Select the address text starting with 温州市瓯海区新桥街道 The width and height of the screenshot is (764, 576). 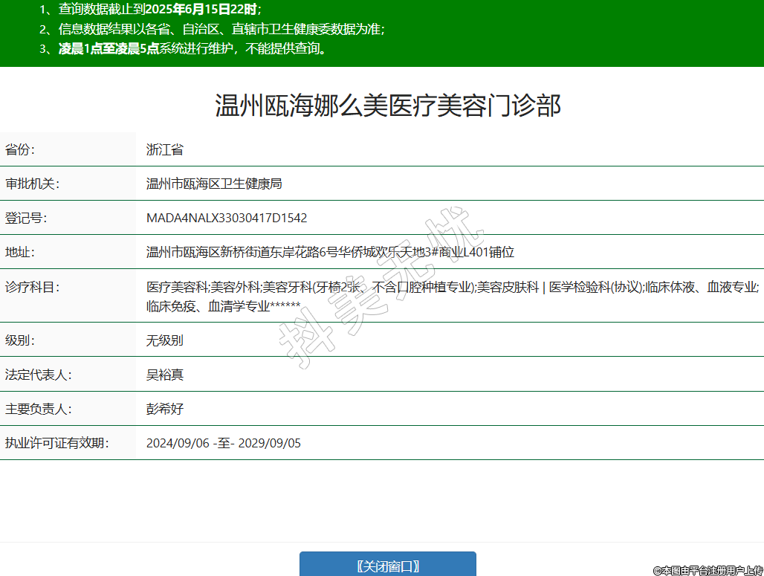click(x=330, y=252)
